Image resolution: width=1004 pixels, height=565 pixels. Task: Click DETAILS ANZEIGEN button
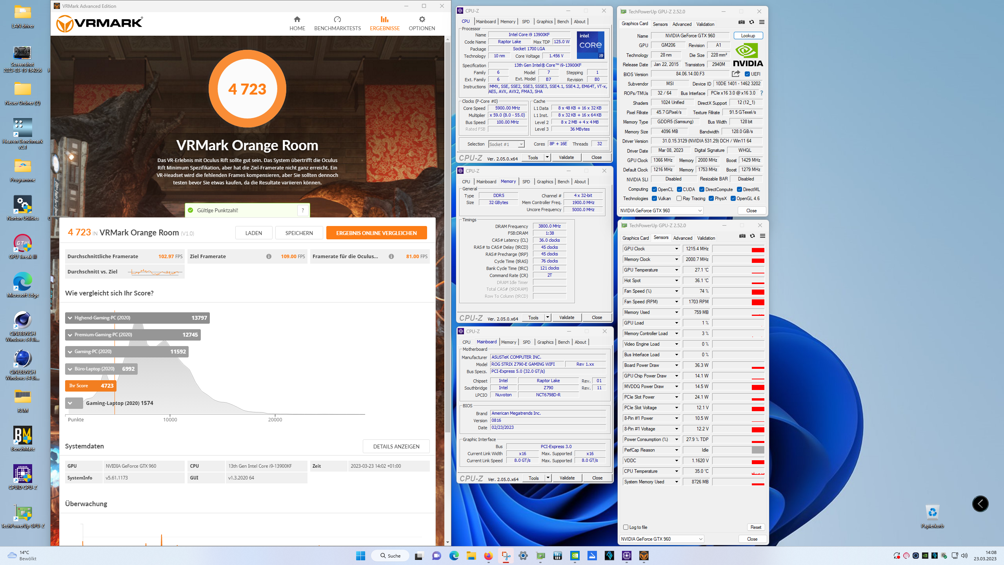pyautogui.click(x=396, y=446)
